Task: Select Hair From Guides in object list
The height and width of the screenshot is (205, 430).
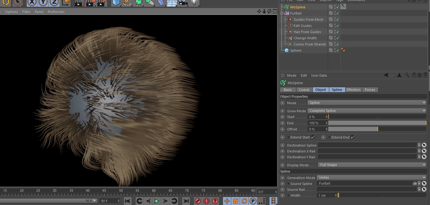Action: click(307, 32)
